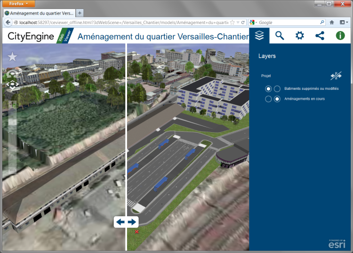Click the white apartment building in 3D view
This screenshot has height=253, width=353.
pyautogui.click(x=214, y=97)
